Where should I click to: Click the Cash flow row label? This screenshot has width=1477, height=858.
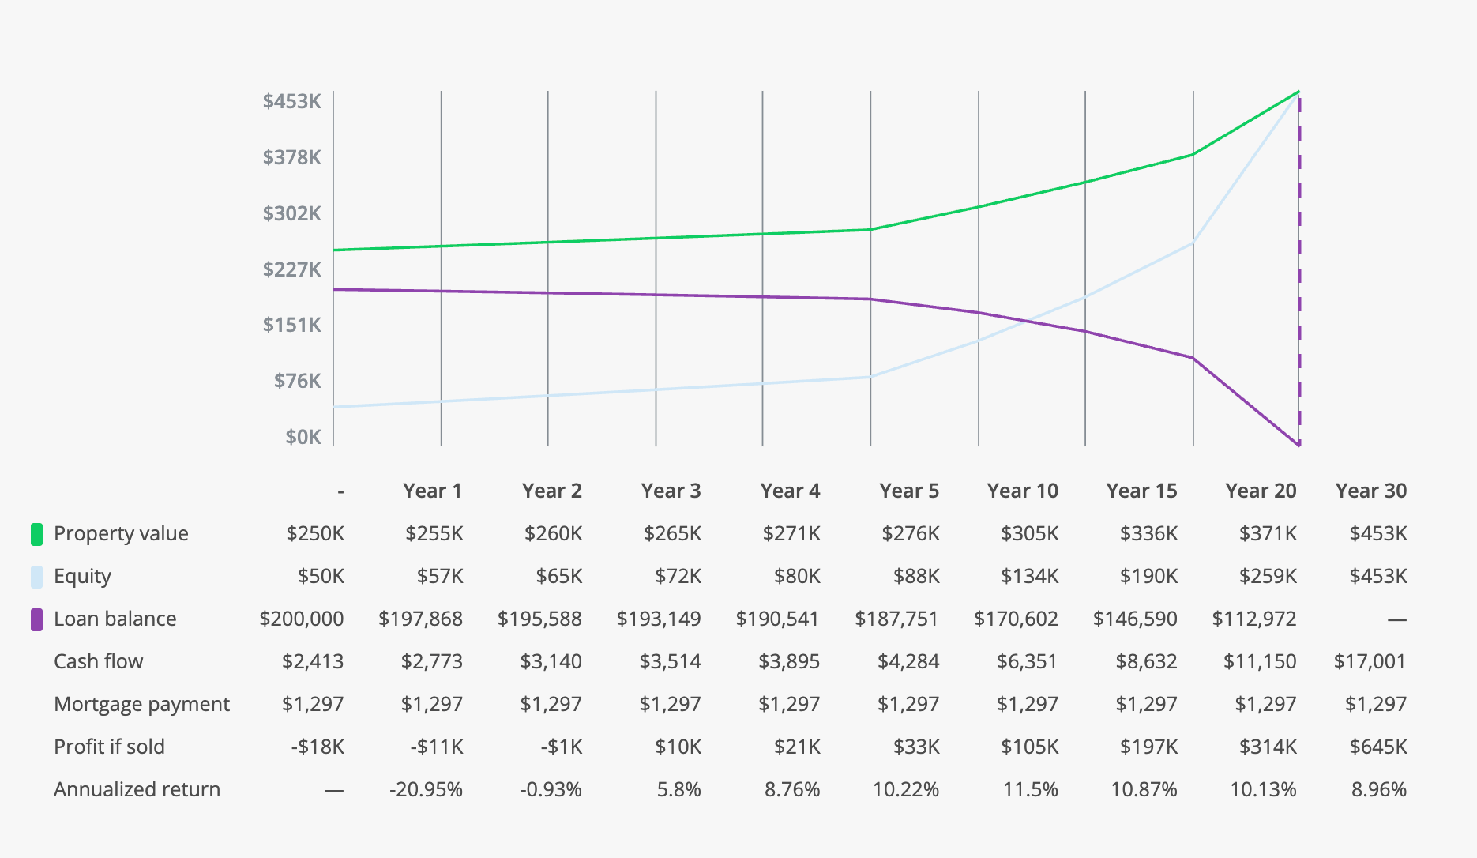point(99,661)
